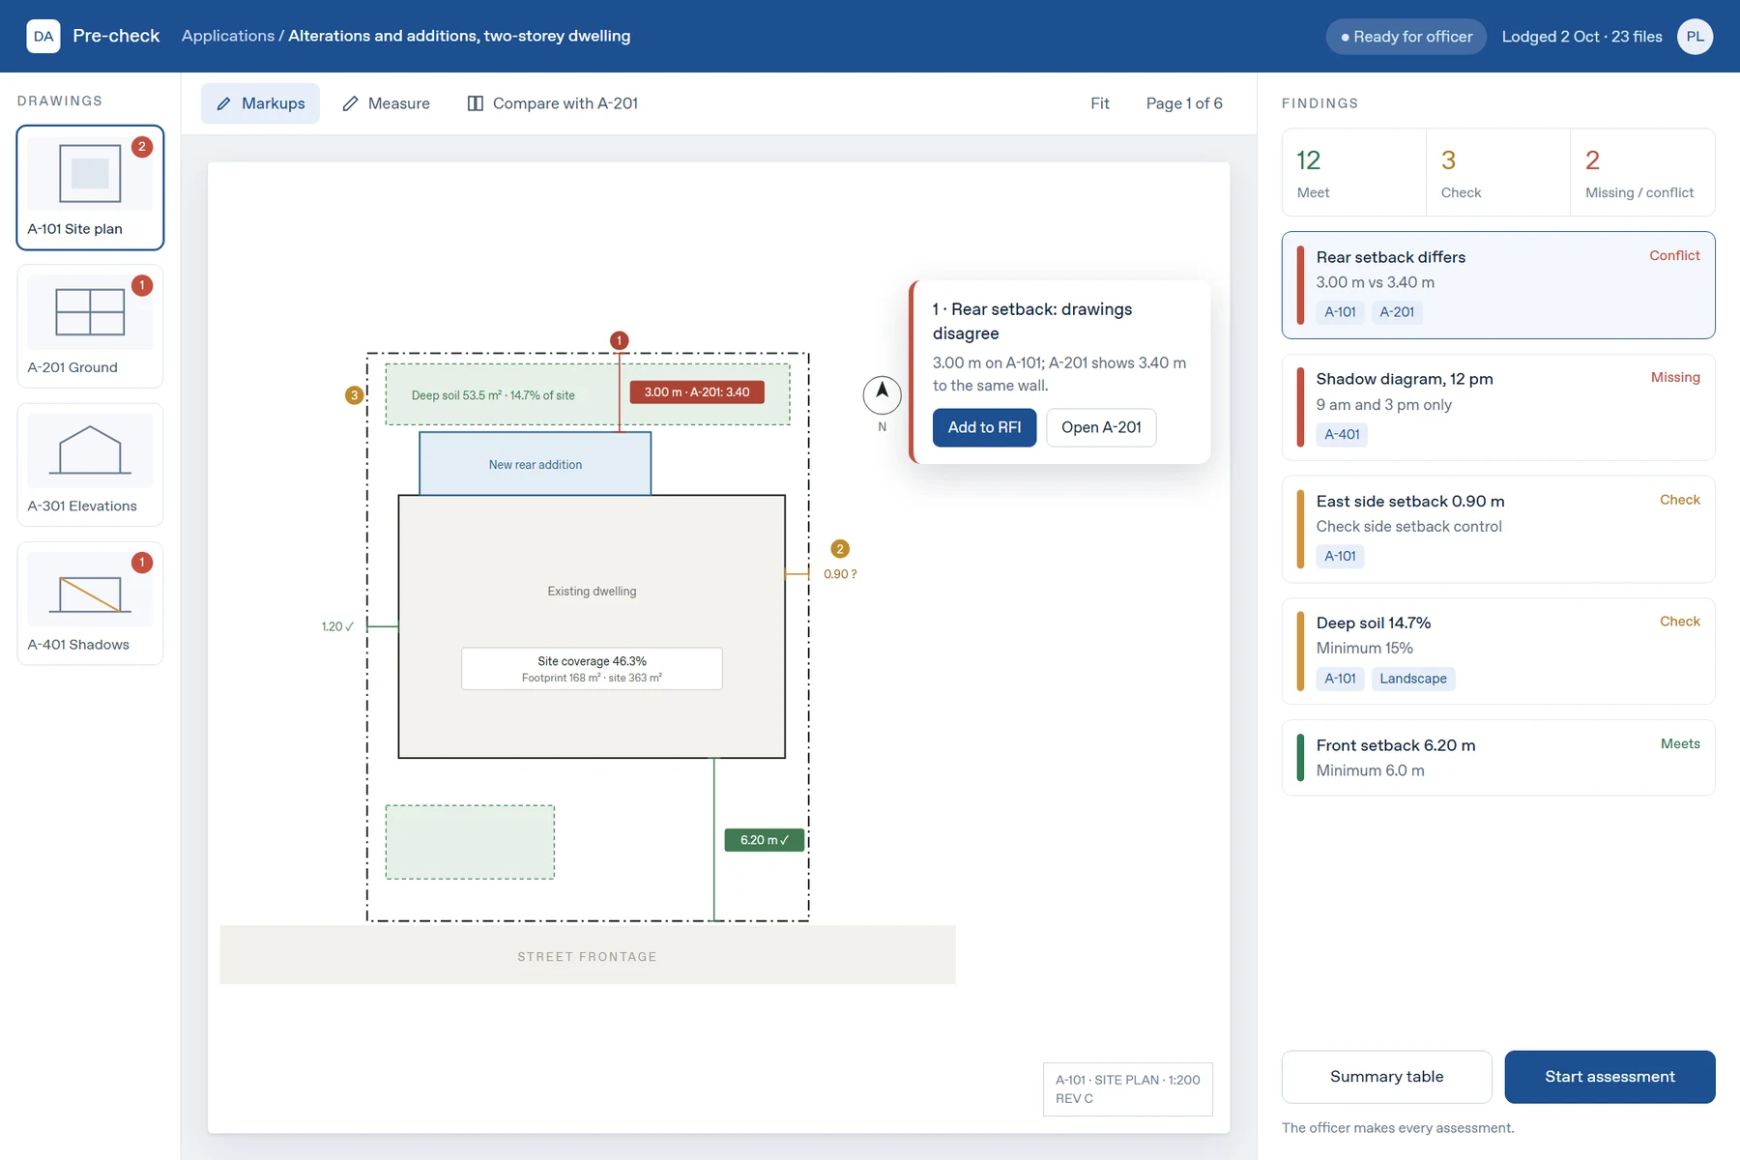Open A-301 Elevations drawing
Screen dimensions: 1740x1160
tap(90, 465)
